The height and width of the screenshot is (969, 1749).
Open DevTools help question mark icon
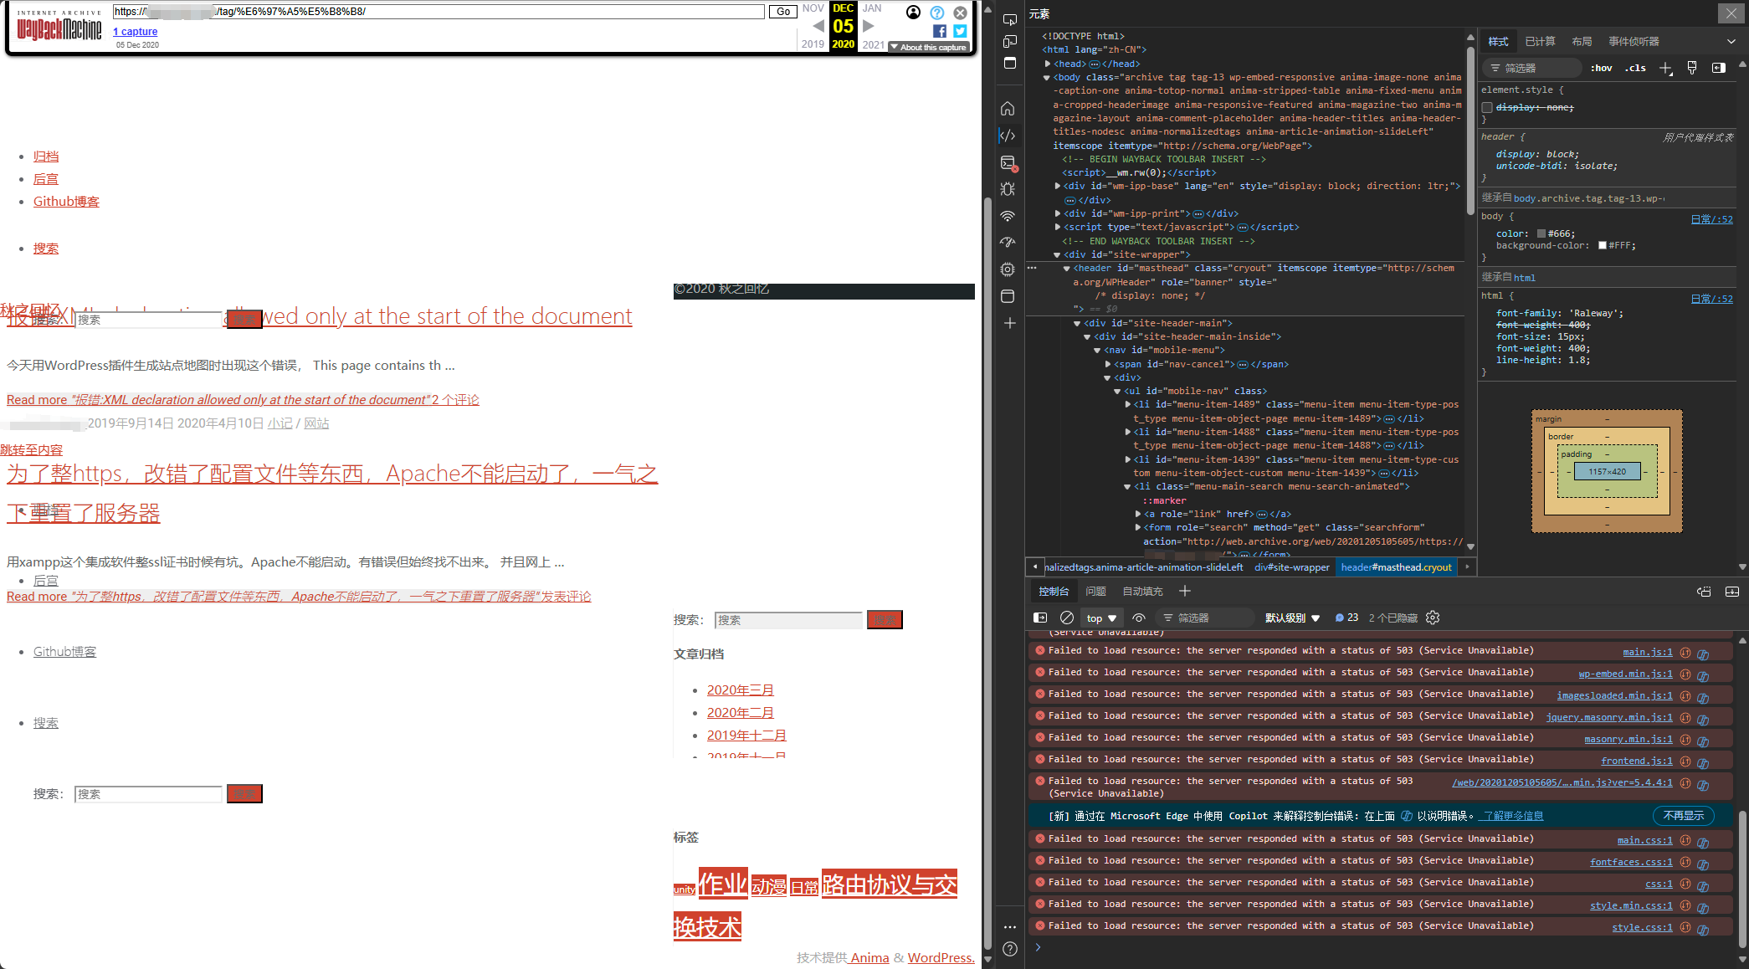(1010, 949)
